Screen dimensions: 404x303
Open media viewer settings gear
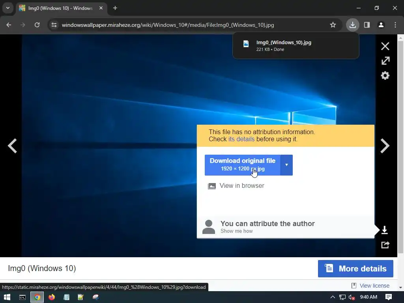(385, 75)
